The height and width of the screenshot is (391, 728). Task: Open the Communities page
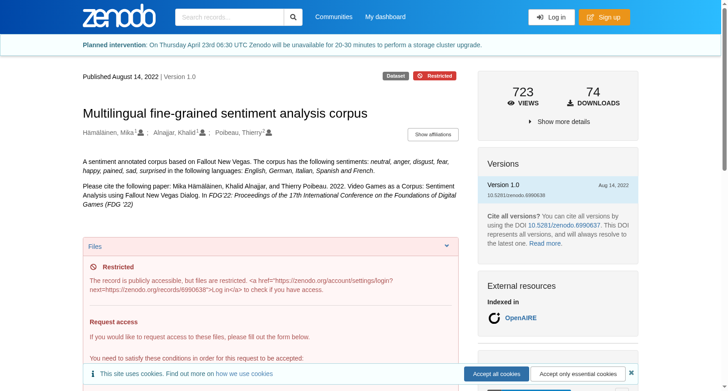click(334, 17)
